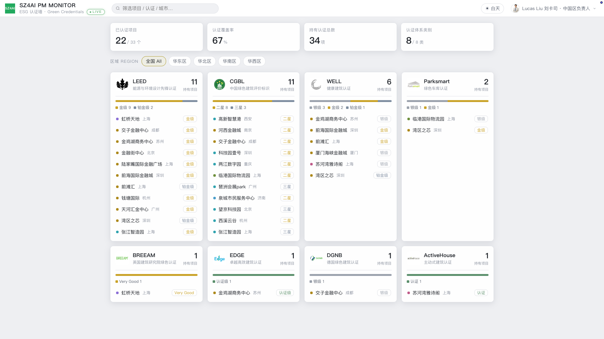Click the LEED 11 持有项目 count

pos(190,85)
